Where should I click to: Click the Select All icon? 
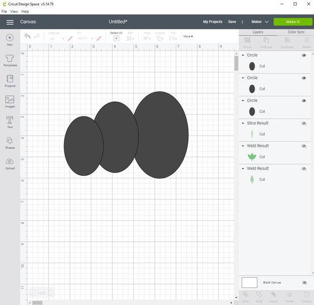click(x=116, y=38)
